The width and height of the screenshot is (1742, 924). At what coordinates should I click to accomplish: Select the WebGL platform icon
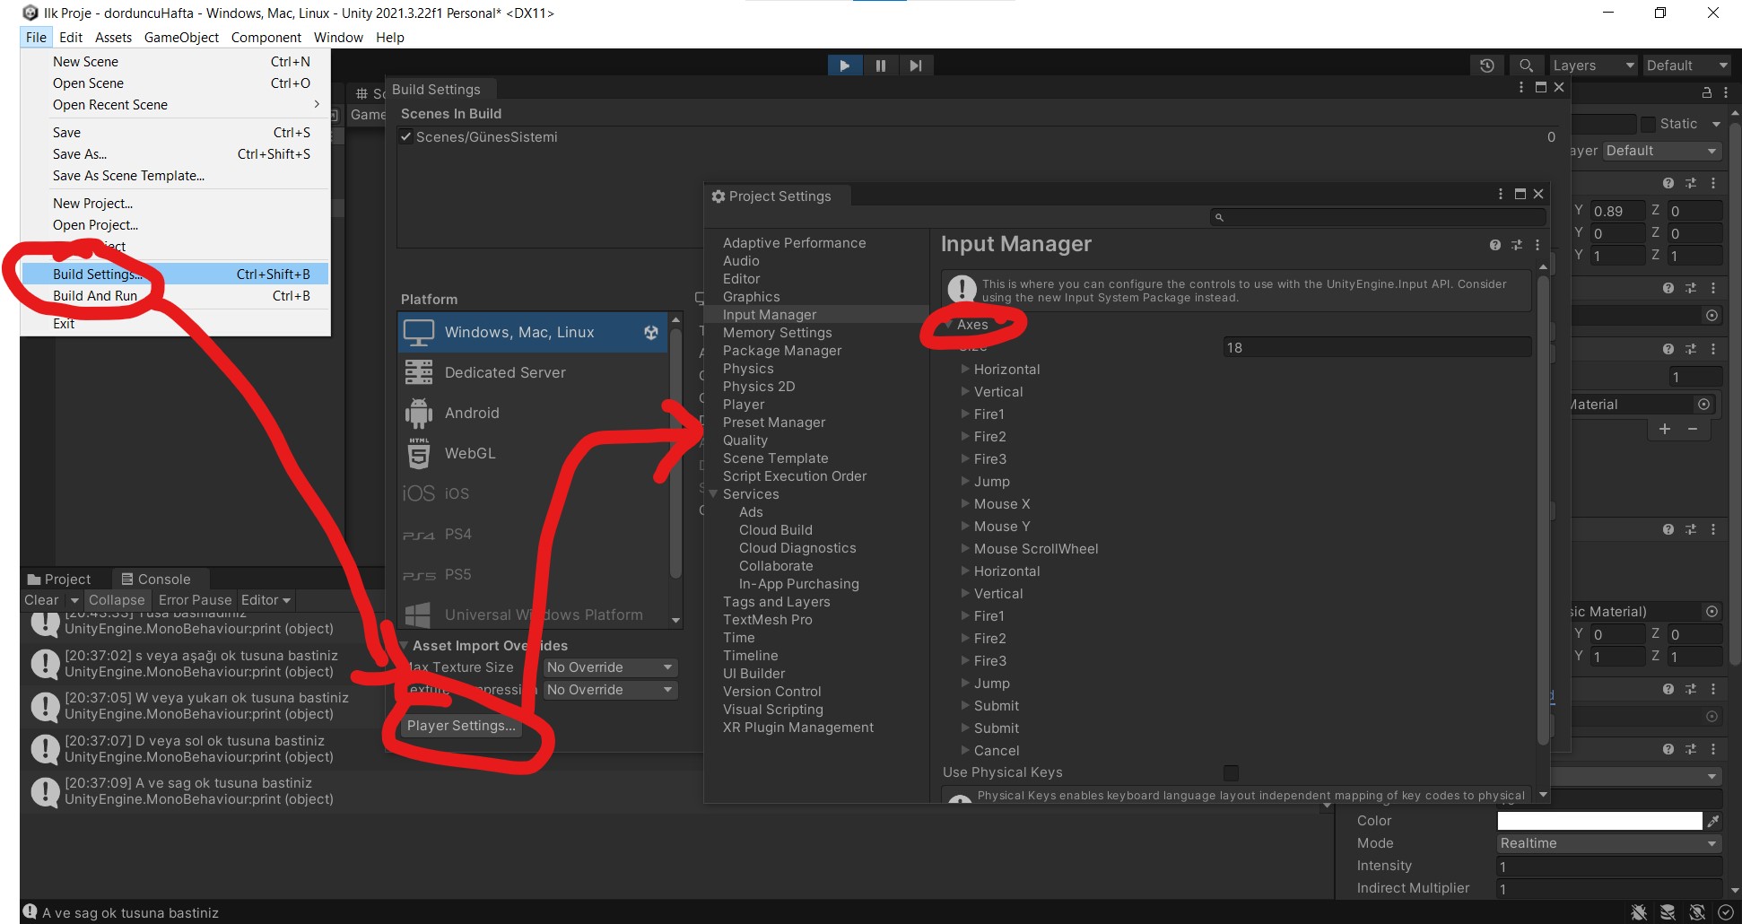pos(419,454)
